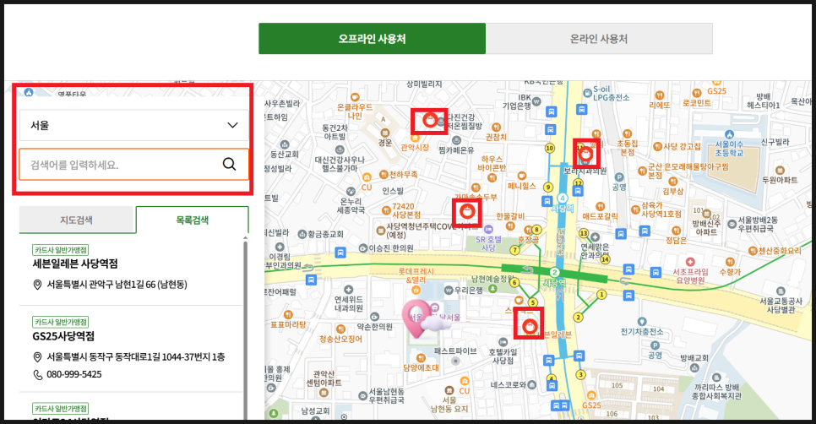Image resolution: width=816 pixels, height=424 pixels.
Task: Click the CU store icon near 서울남현동 요지
Action: point(465,381)
